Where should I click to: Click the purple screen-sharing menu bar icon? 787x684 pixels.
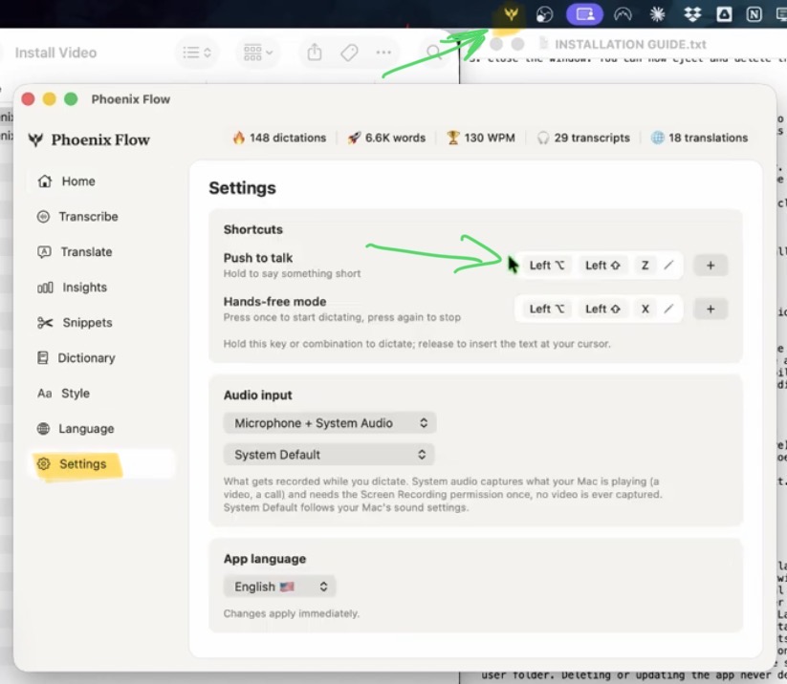[x=584, y=14]
